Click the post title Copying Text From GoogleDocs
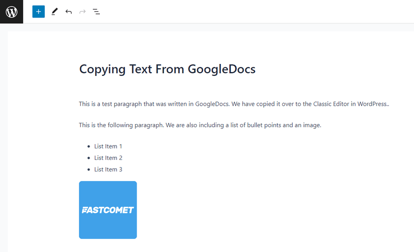 (167, 69)
